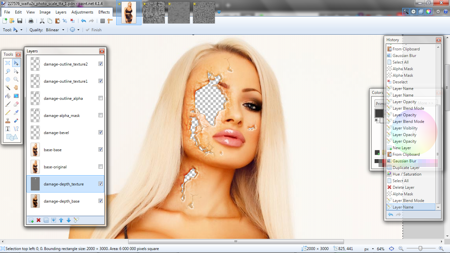Select the Paintbrush tool
The width and height of the screenshot is (450, 253).
[x=8, y=104]
